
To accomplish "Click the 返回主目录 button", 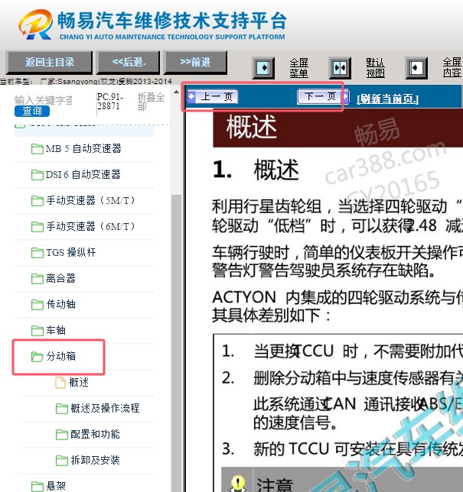I will pyautogui.click(x=49, y=62).
